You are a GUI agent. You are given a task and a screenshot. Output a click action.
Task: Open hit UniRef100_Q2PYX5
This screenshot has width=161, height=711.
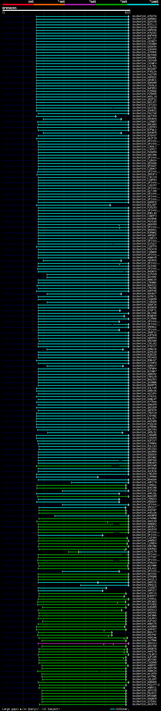pos(144,22)
